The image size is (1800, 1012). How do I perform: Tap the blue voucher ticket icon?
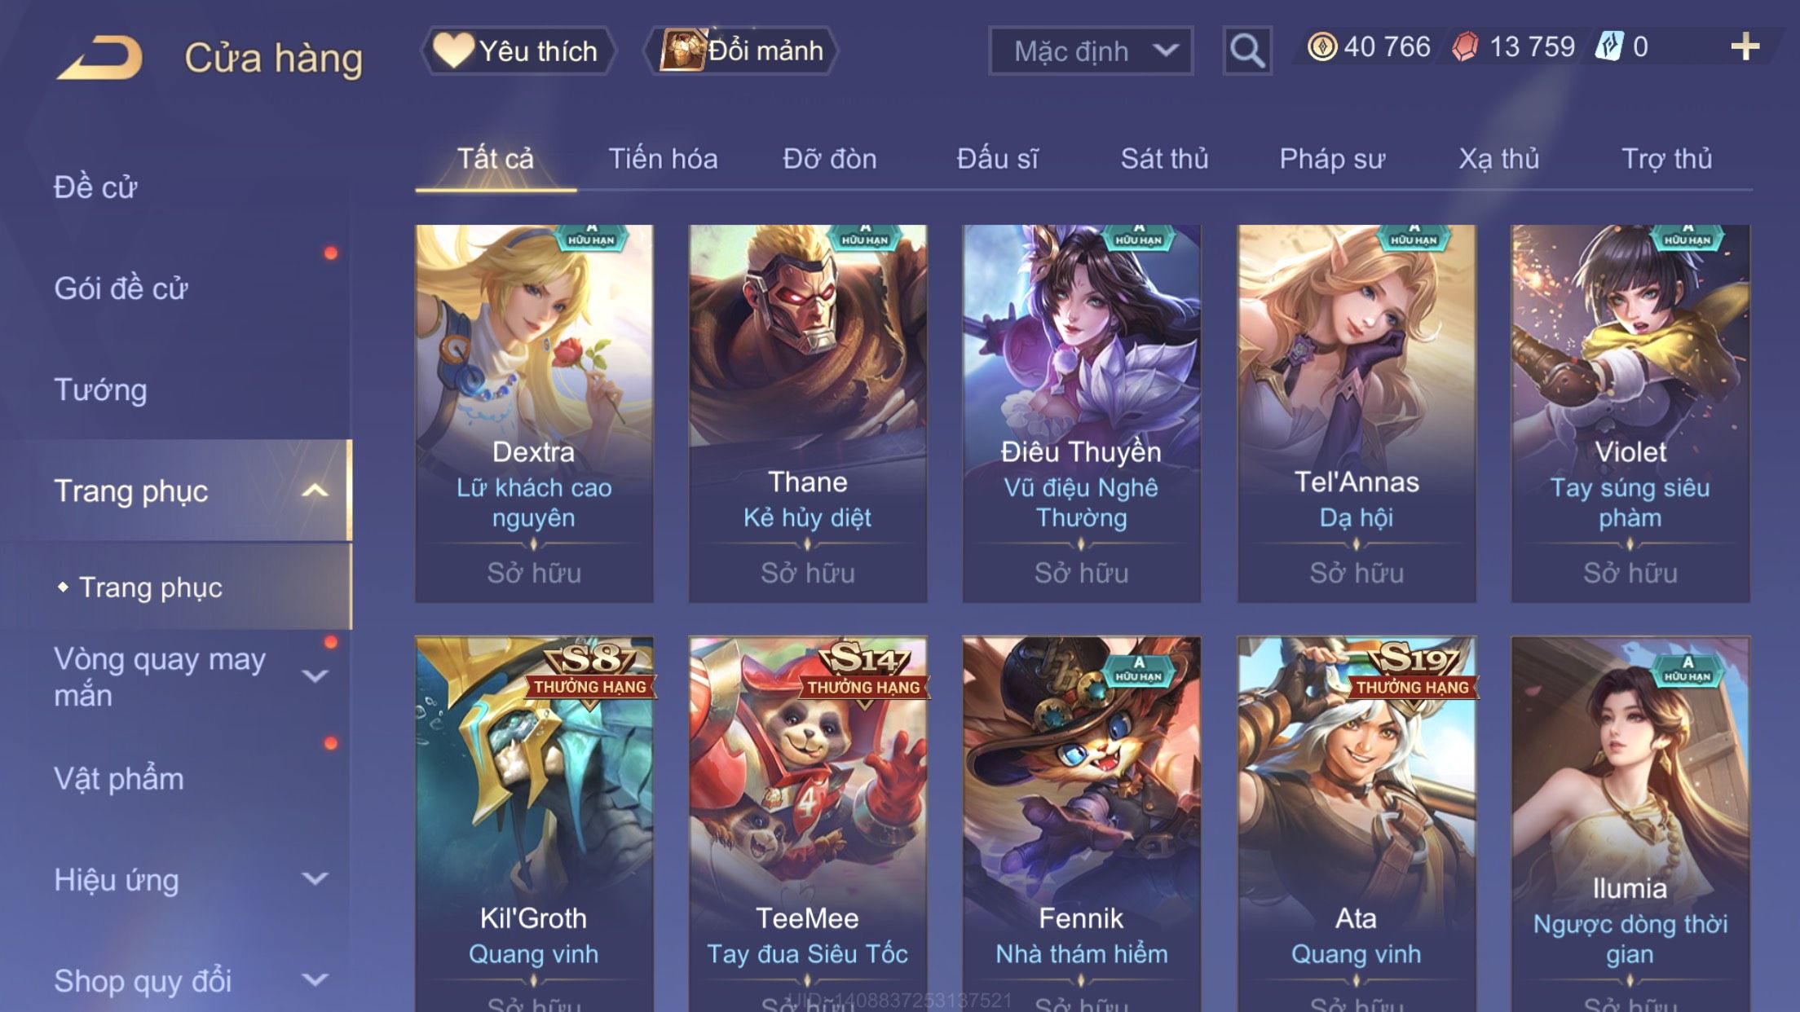(1609, 46)
